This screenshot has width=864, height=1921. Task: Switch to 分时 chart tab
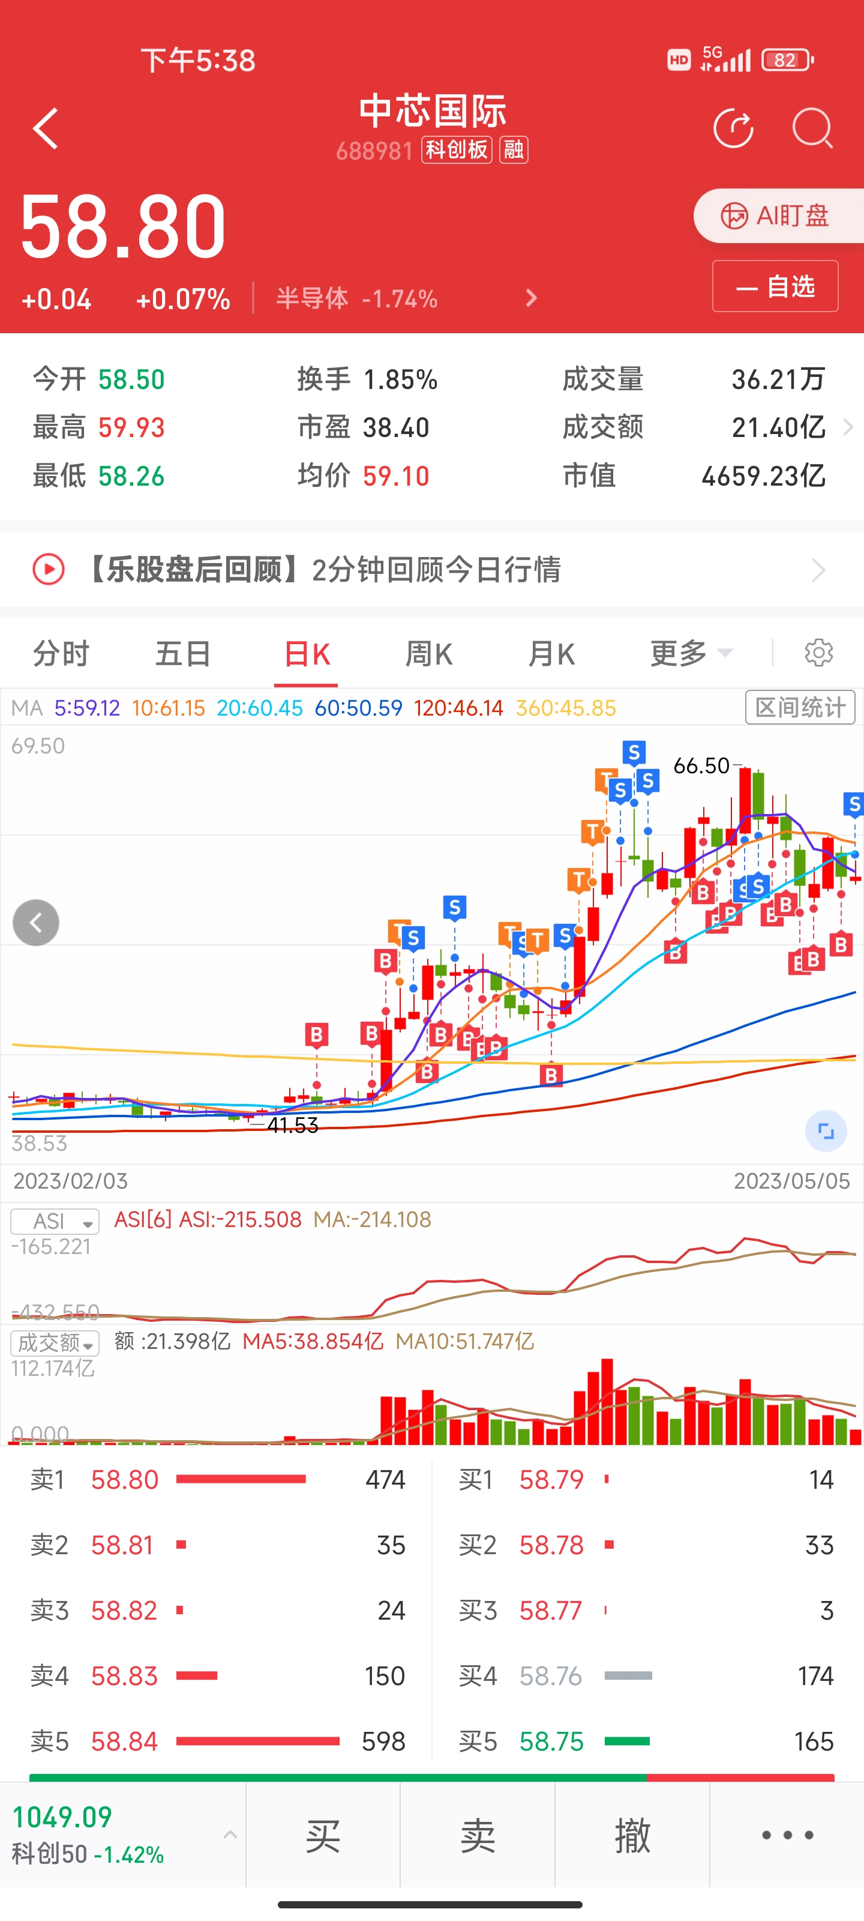61,653
